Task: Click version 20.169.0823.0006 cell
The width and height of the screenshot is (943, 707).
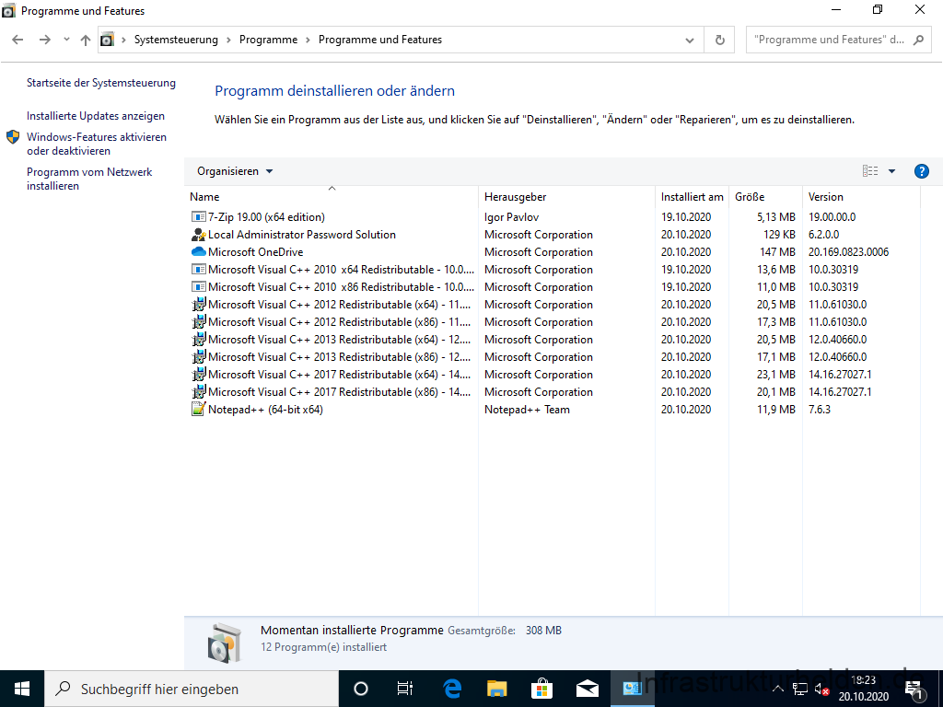Action: coord(848,252)
